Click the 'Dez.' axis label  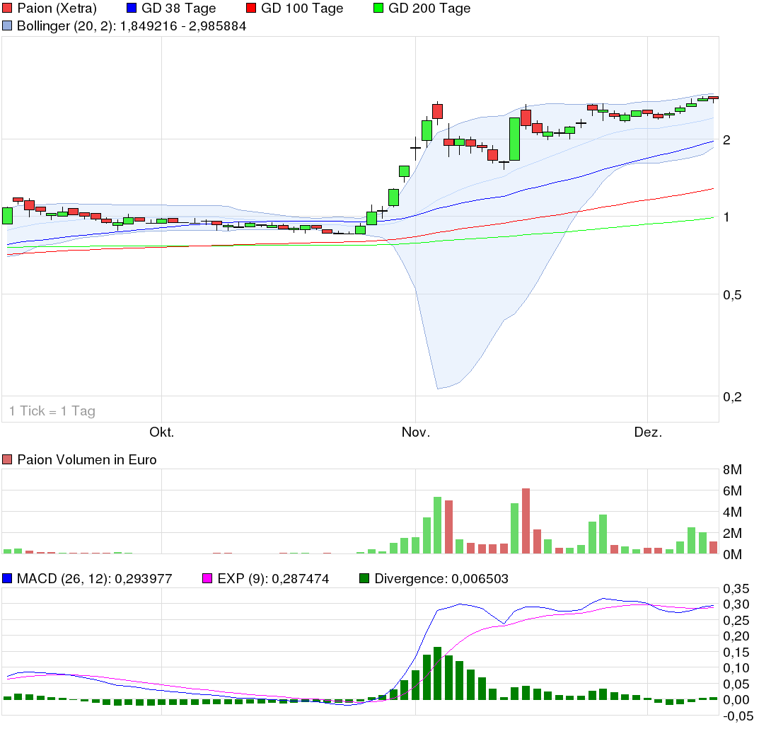[x=648, y=432]
